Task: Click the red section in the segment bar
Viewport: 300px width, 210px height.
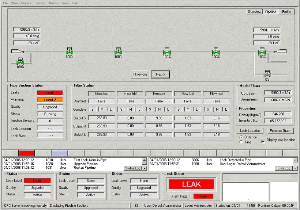Action: pyautogui.click(x=26, y=153)
